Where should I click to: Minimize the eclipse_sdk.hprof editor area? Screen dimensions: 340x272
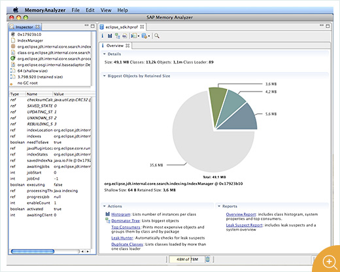click(322, 25)
